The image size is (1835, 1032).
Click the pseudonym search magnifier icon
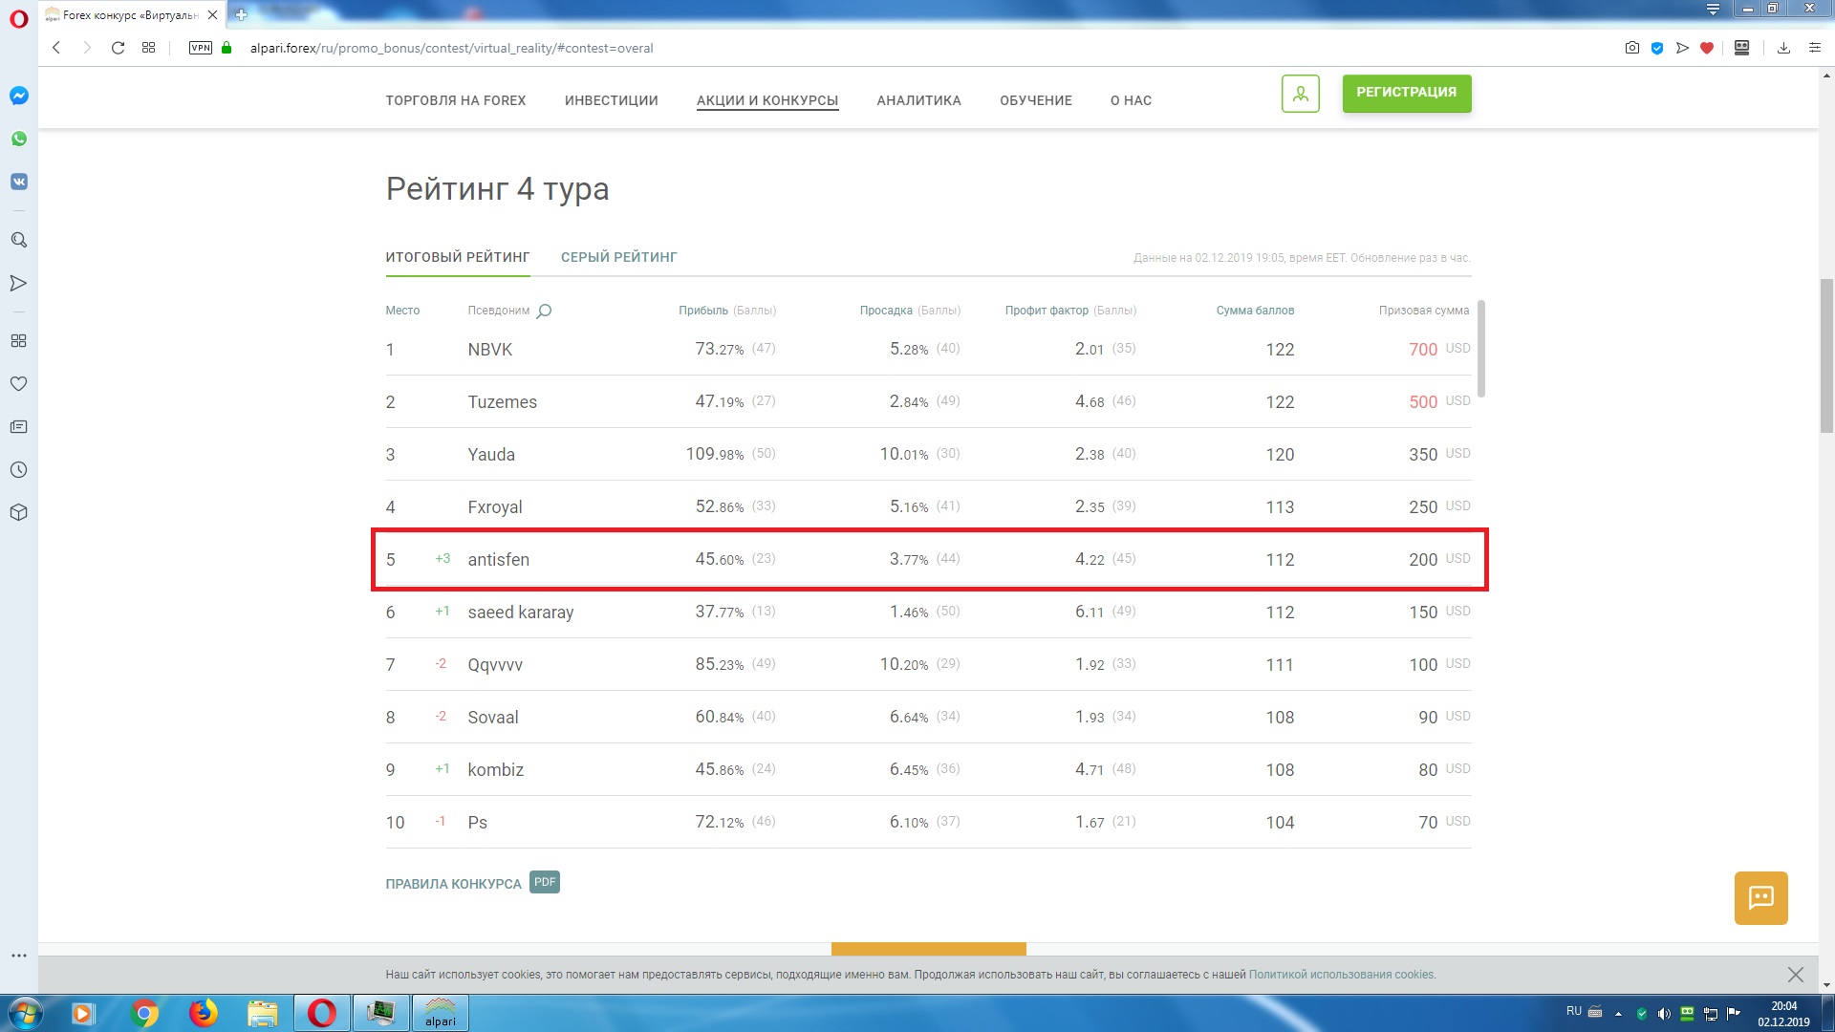click(544, 311)
